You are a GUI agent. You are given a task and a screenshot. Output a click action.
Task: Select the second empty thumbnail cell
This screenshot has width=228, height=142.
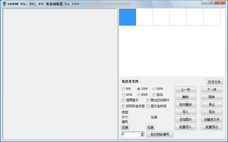144,17
